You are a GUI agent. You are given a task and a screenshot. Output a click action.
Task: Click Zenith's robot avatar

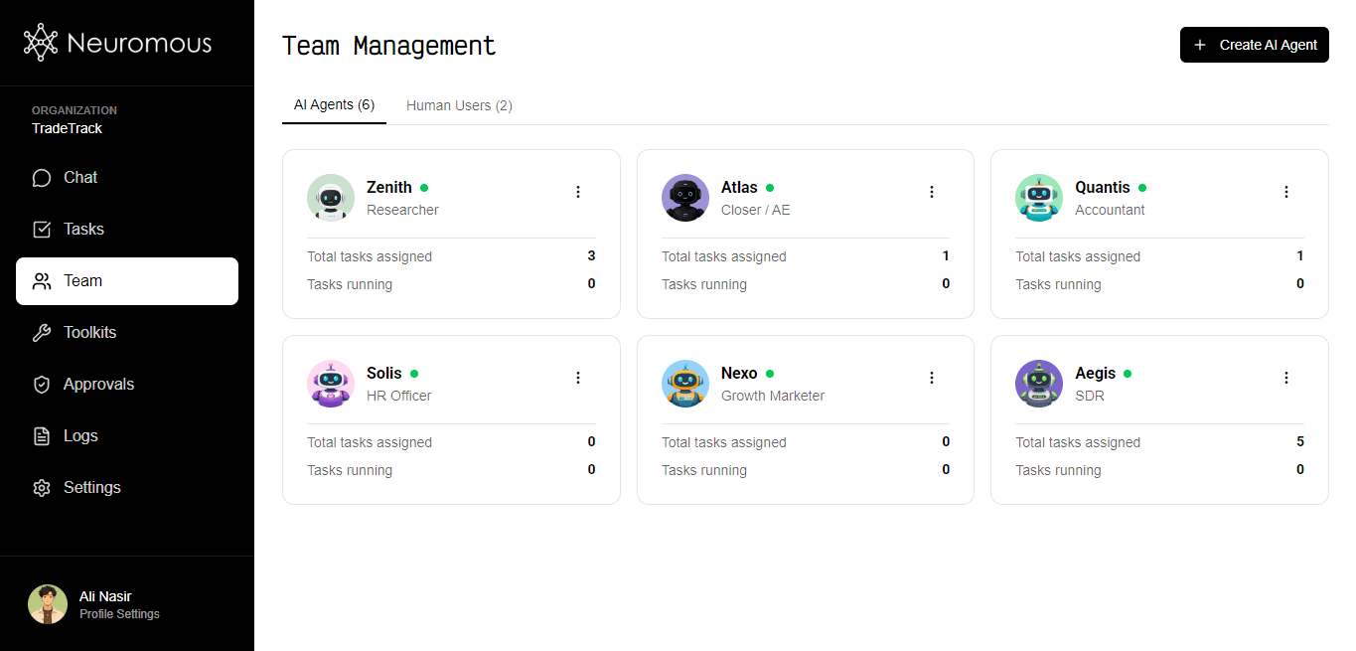point(331,198)
